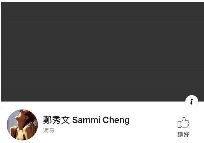Tap the 讚好 label under the thumb
204x143 pixels.
(183, 134)
